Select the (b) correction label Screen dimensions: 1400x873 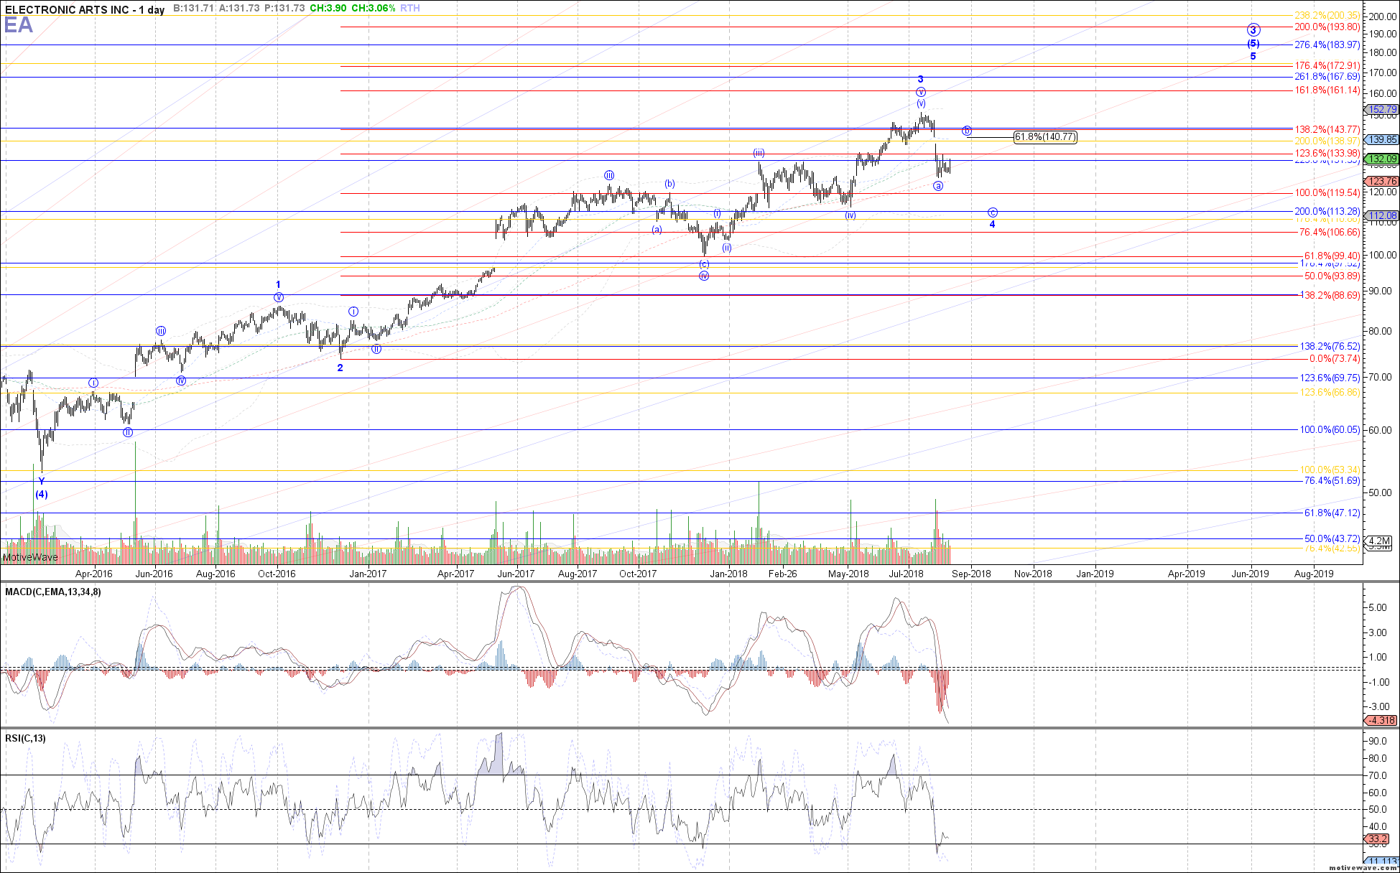(x=669, y=184)
